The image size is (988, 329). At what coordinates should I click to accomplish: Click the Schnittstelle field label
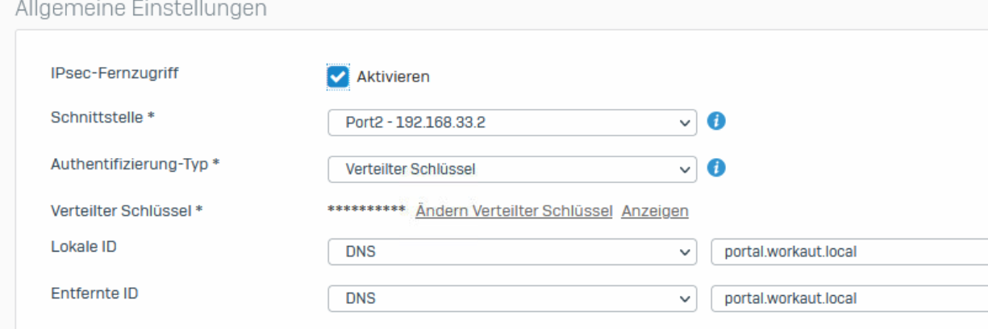[x=102, y=118]
